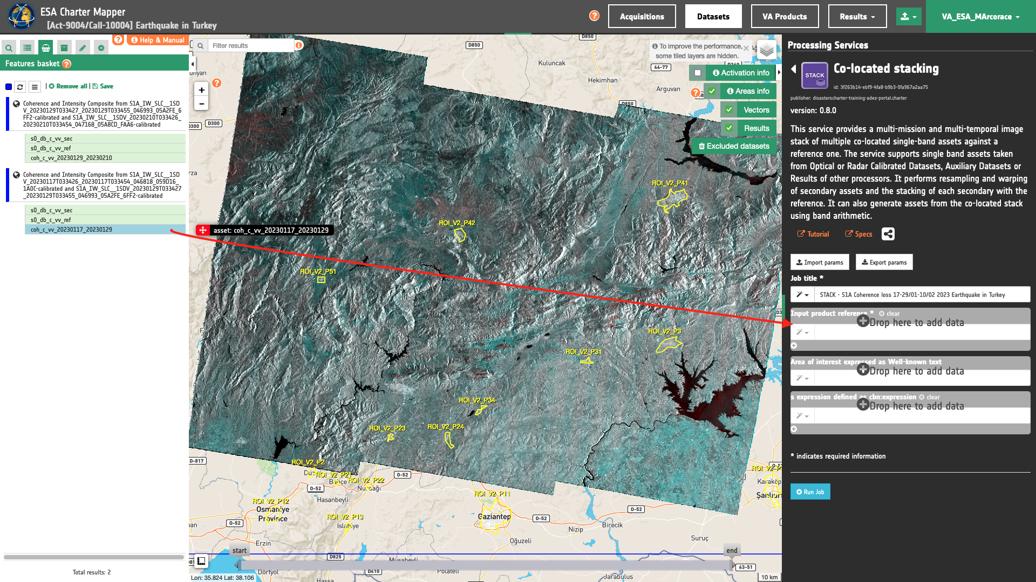
Task: Open the Job title wand dropdown
Action: coord(802,295)
